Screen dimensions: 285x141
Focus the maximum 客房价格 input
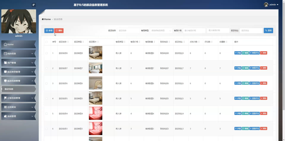point(218,30)
